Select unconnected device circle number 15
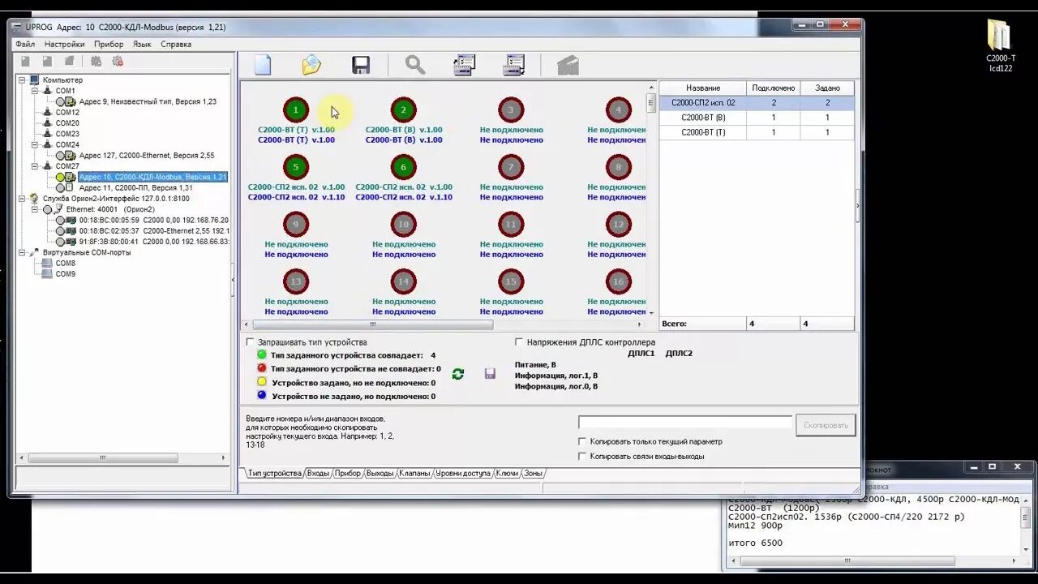Viewport: 1038px width, 584px height. (x=511, y=281)
